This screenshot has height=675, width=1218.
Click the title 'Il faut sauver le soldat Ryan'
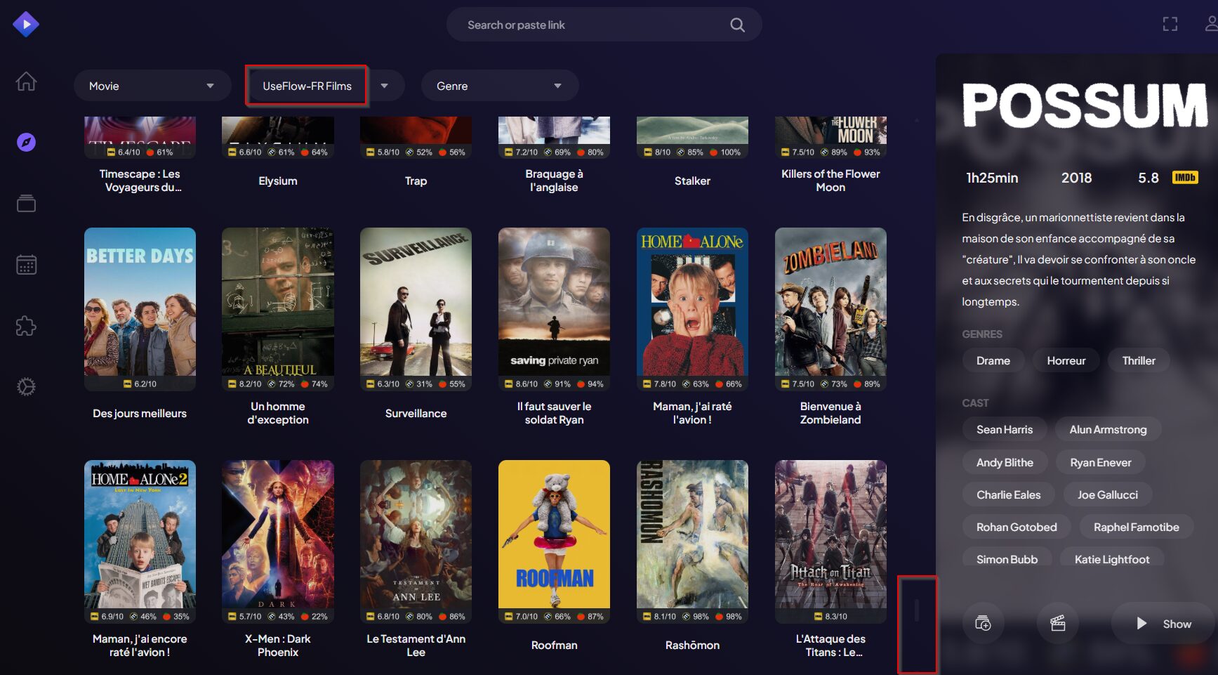554,413
